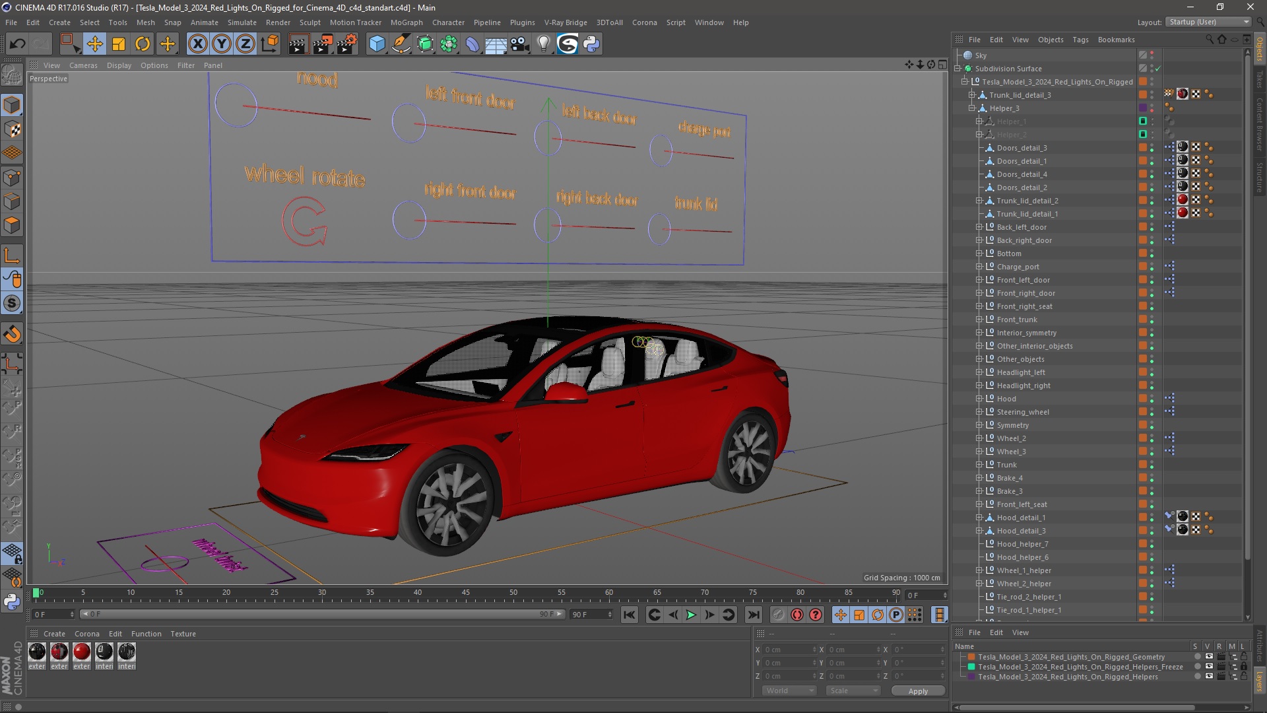Toggle Autokeying button

tap(797, 615)
